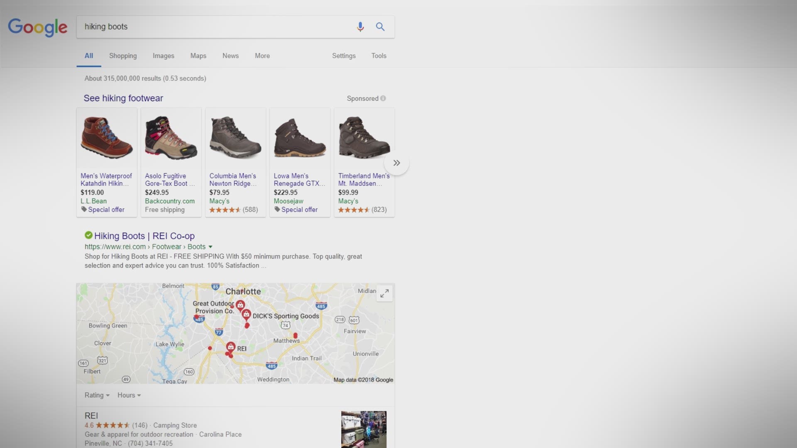This screenshot has width=797, height=448.
Task: Open the Hours filter dropdown
Action: (129, 395)
